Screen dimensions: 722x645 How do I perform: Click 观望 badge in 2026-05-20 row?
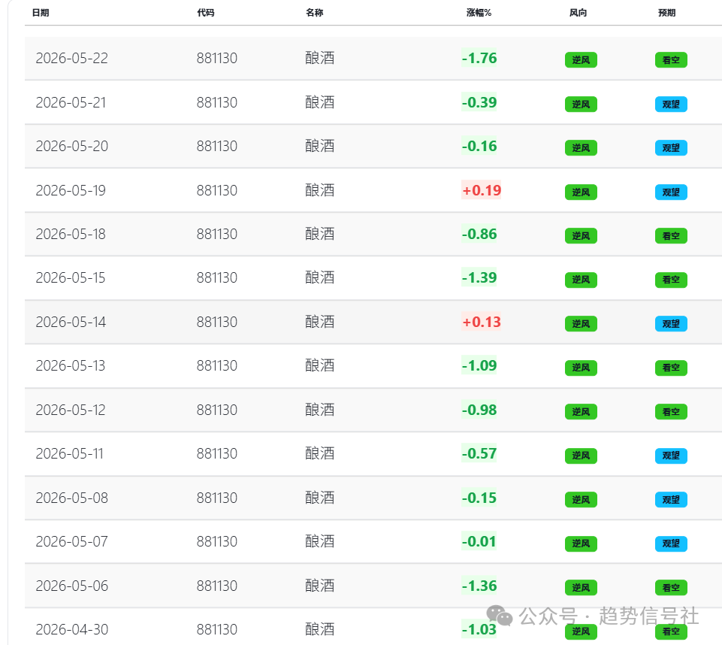pyautogui.click(x=671, y=148)
